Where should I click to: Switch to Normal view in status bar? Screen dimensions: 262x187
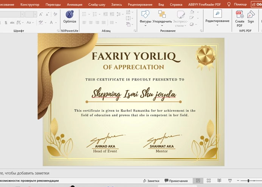(198, 181)
